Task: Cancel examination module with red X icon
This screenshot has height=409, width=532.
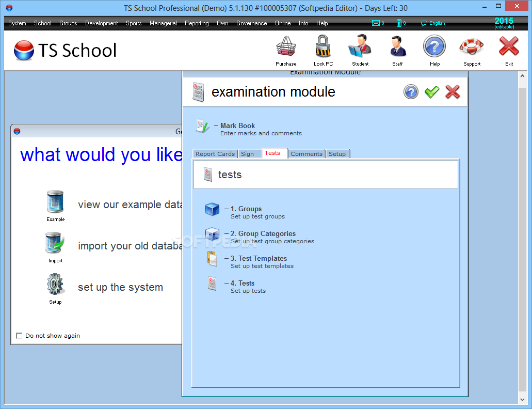Action: (x=453, y=92)
